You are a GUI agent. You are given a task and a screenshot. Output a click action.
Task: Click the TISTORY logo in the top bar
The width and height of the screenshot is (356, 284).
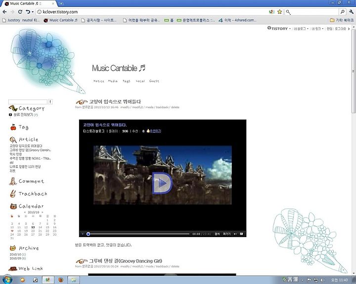click(x=277, y=29)
